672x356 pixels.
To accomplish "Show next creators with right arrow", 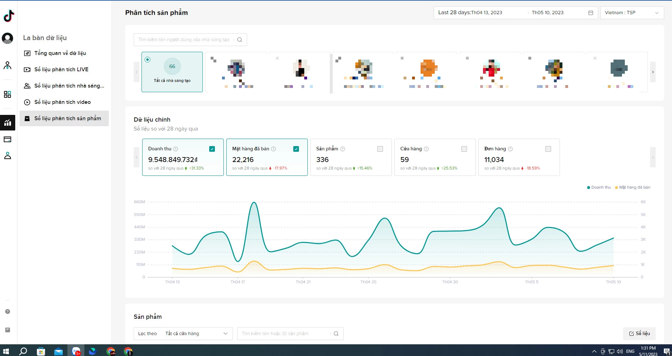I will point(652,72).
